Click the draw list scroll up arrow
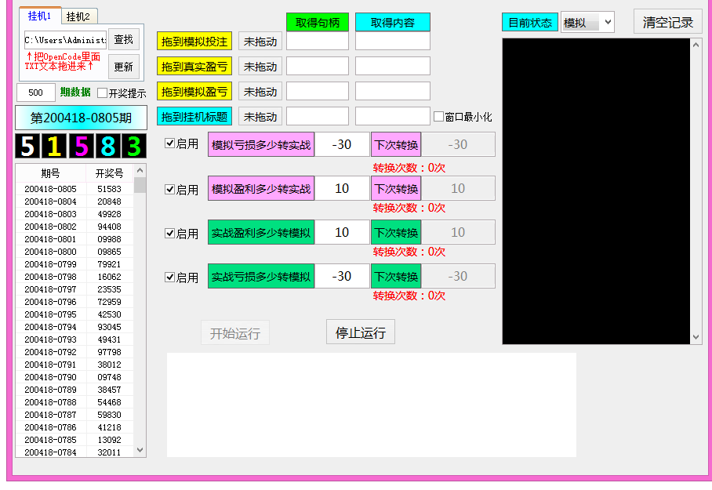The image size is (712, 490). tap(140, 171)
